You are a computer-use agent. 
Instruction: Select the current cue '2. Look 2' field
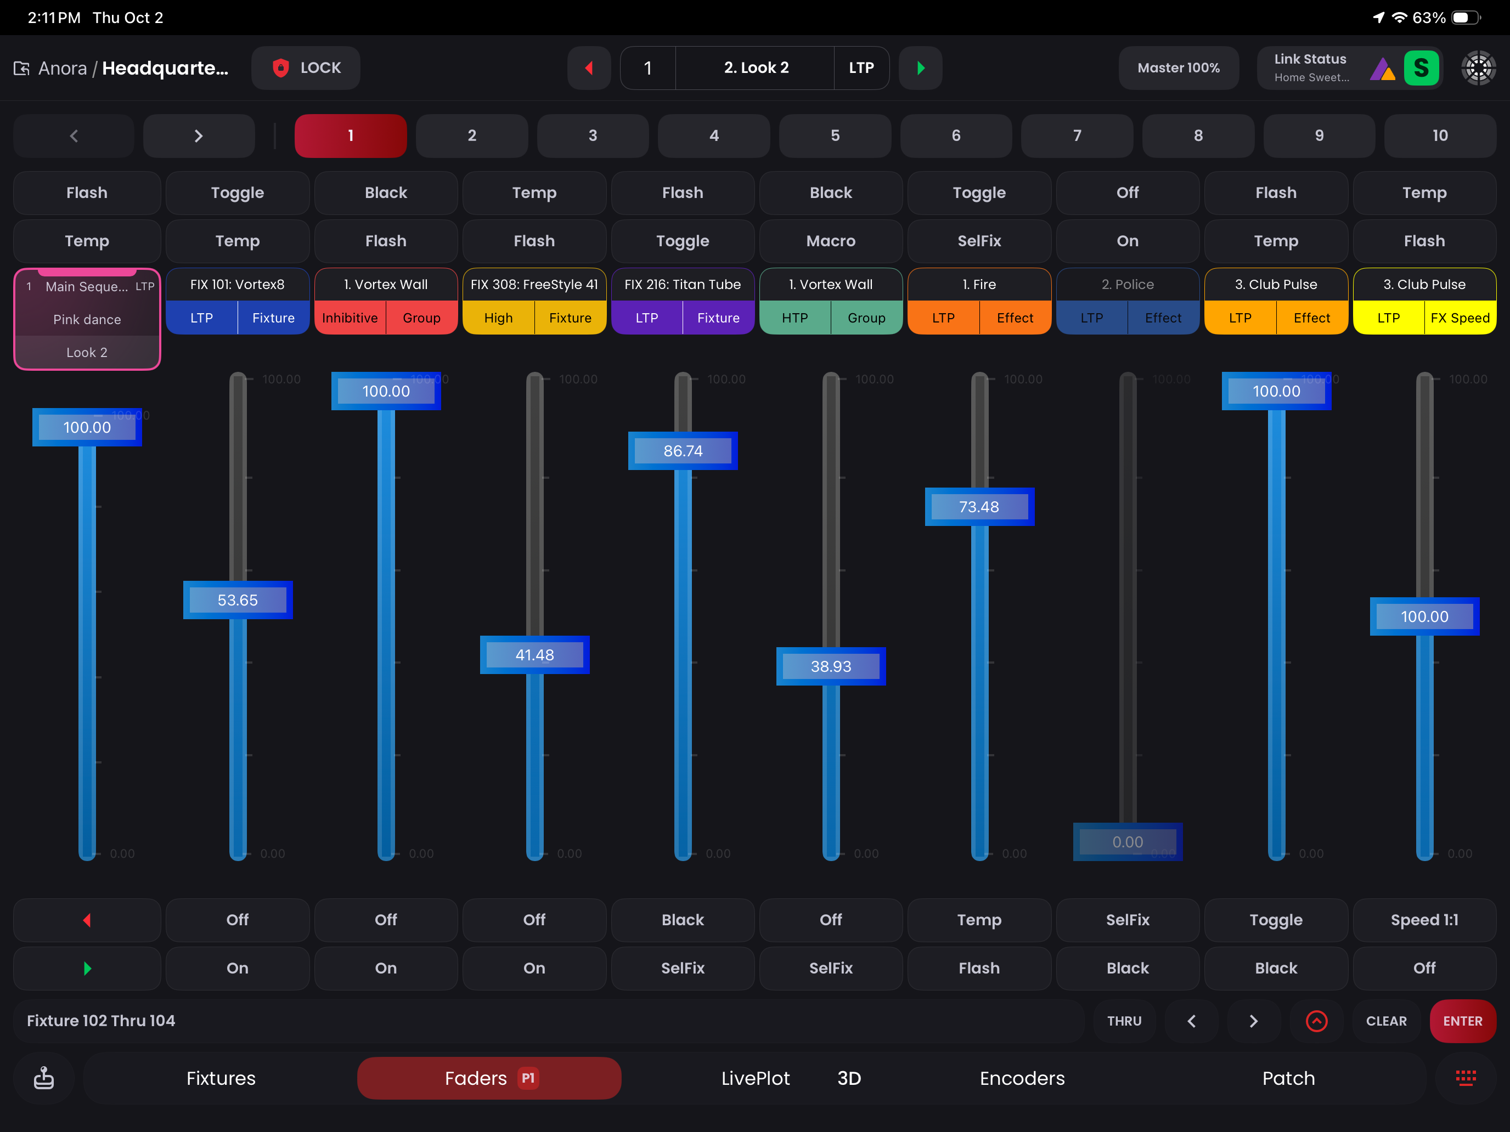755,68
